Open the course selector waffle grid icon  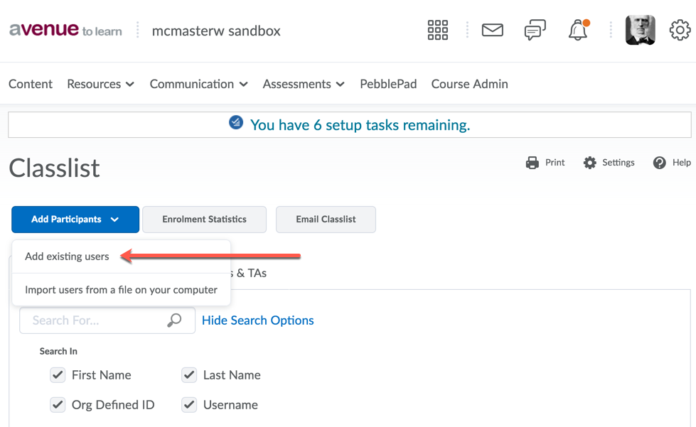click(437, 31)
